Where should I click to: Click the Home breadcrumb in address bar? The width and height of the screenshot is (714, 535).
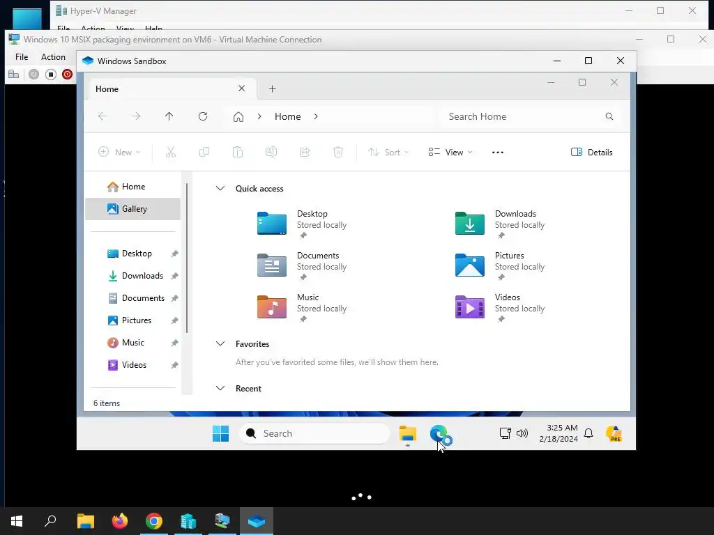tap(288, 116)
